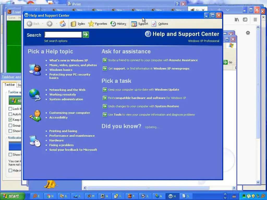Viewport: 267px width, 200px height.
Task: Click the browser vertical scrollbar up arrow
Action: click(258, 27)
